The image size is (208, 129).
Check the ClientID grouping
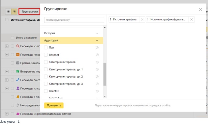46,91
